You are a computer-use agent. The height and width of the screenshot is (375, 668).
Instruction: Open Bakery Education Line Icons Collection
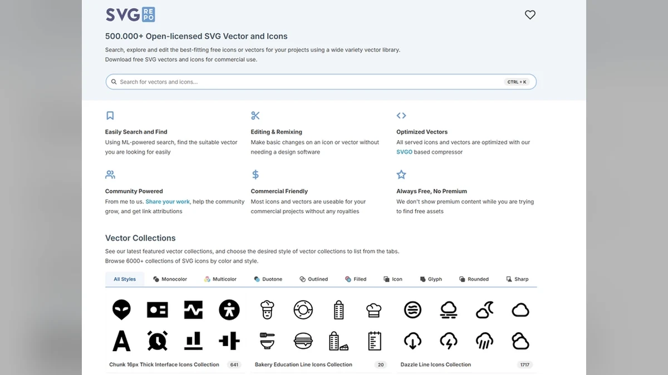point(303,364)
